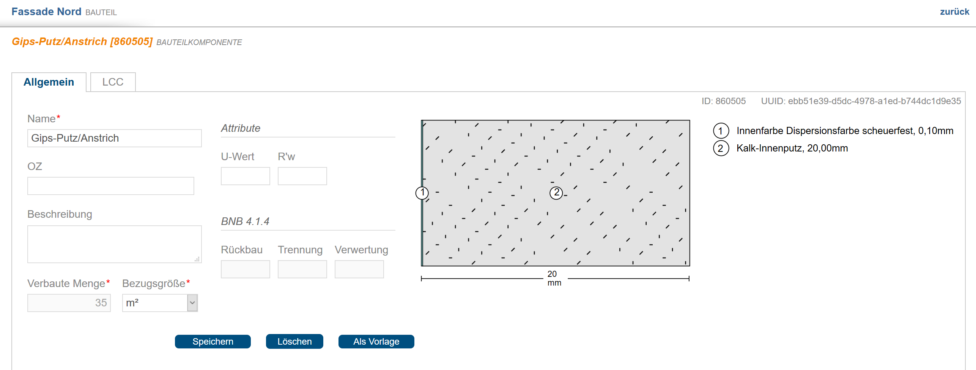Image resolution: width=976 pixels, height=370 pixels.
Task: Click layer marker 1 in the diagram
Action: click(x=422, y=193)
